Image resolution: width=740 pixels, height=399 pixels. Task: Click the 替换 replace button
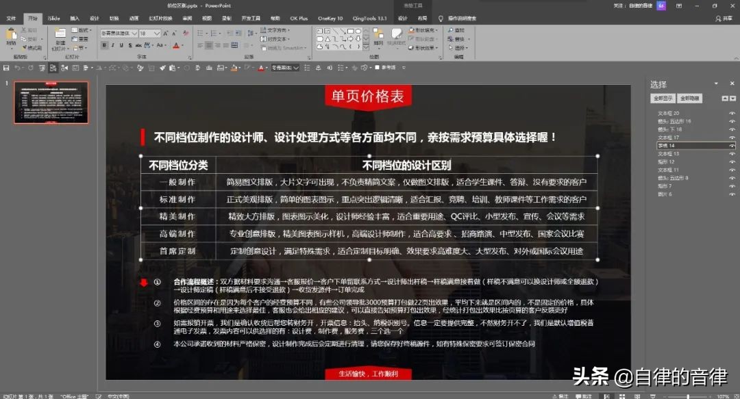458,39
